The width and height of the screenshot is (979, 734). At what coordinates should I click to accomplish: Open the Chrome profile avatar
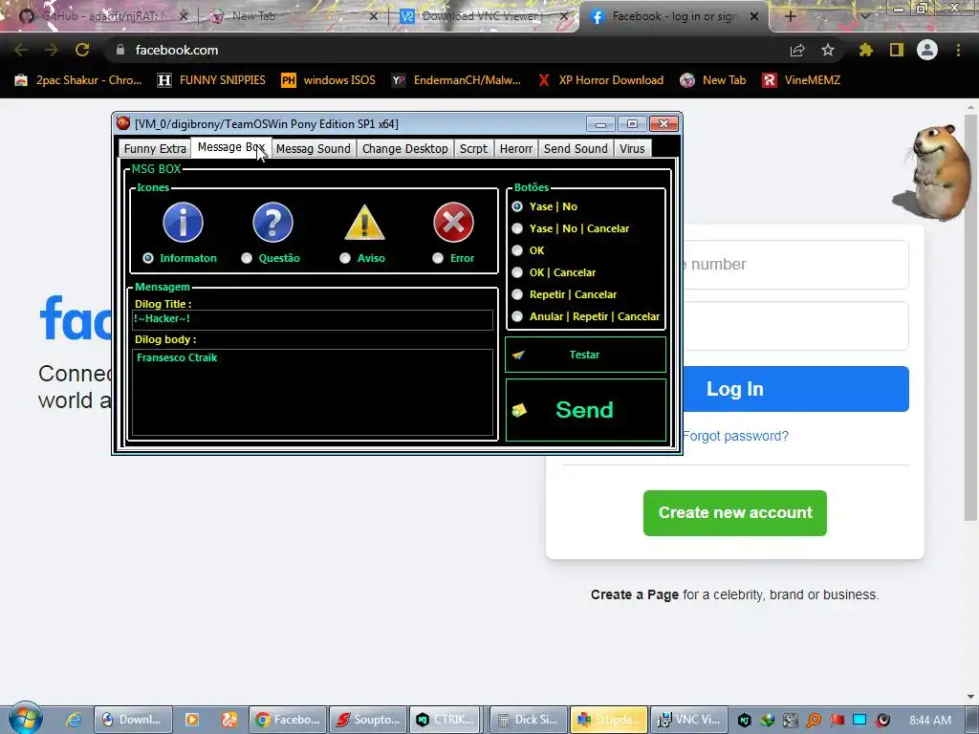[x=927, y=50]
